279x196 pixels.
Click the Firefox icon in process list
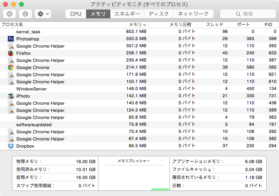click(11, 53)
